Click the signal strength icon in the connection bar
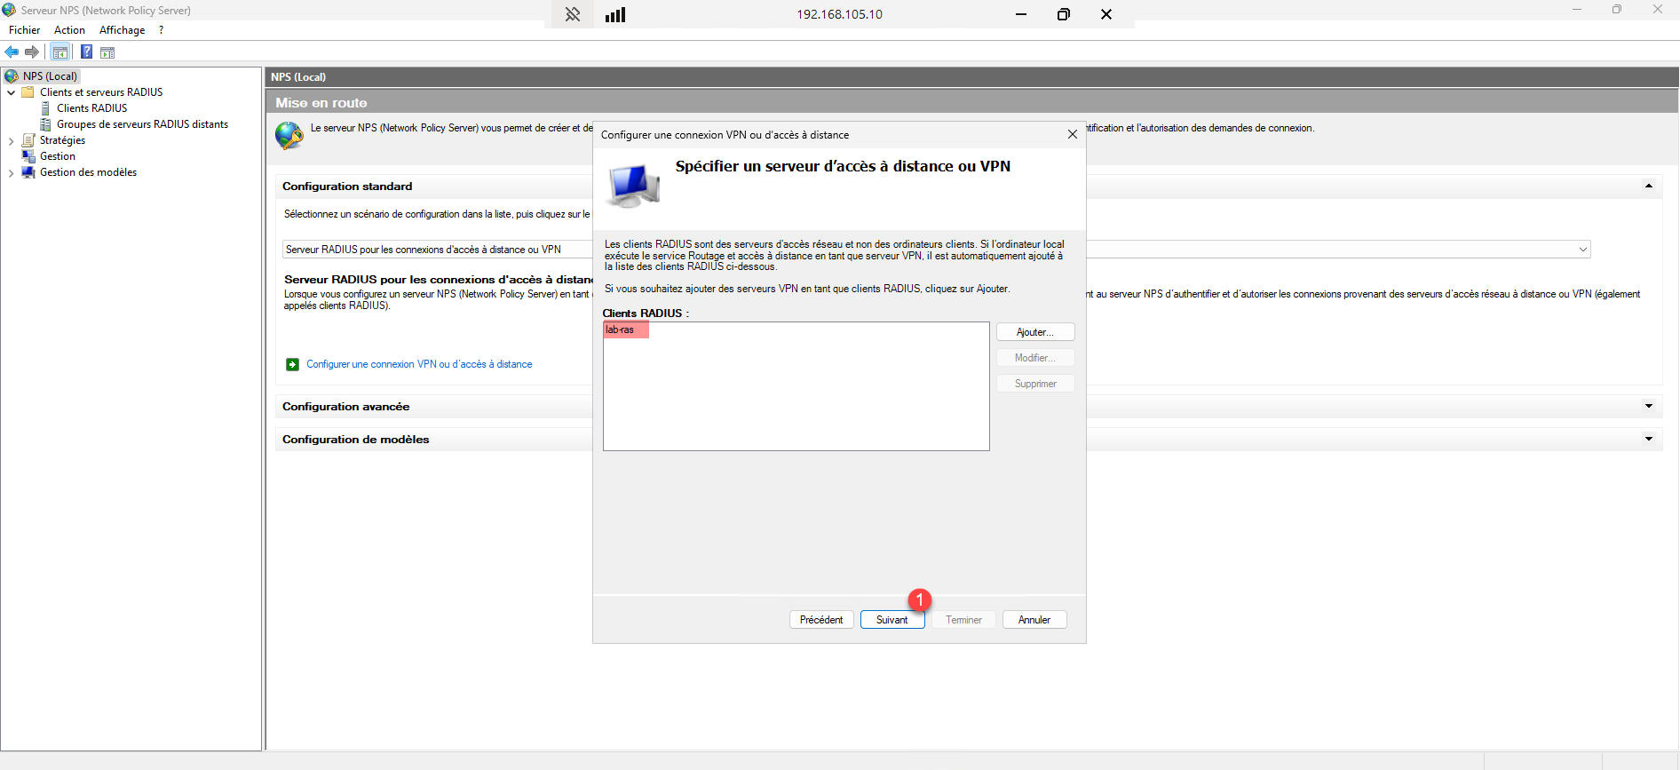The width and height of the screenshot is (1680, 770). (x=615, y=14)
